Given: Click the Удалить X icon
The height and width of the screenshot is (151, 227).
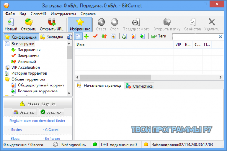Looking at the screenshot, I should [212, 22].
